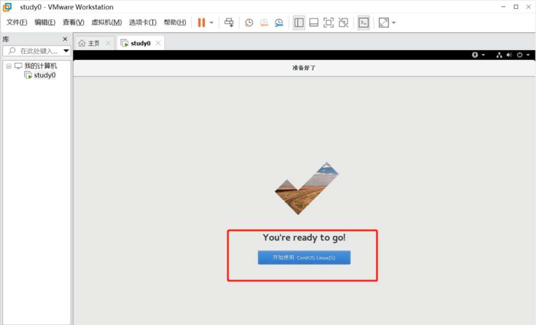Image resolution: width=536 pixels, height=325 pixels.
Task: Send Ctrl+Alt+Del to the virtual machine
Action: click(229, 22)
